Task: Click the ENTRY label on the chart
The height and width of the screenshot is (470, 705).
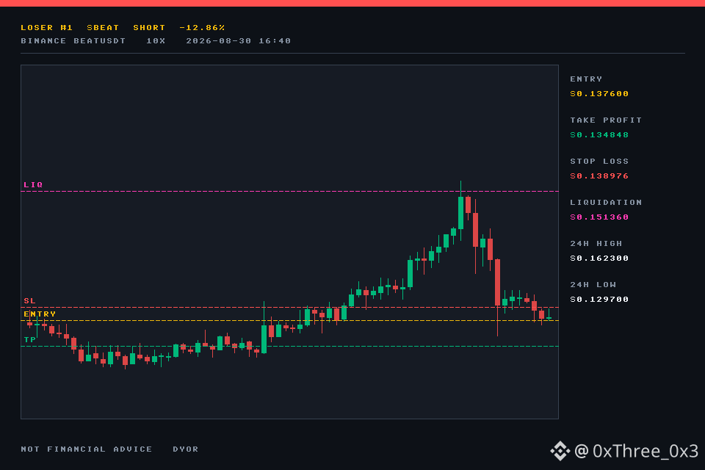Action: [x=40, y=314]
